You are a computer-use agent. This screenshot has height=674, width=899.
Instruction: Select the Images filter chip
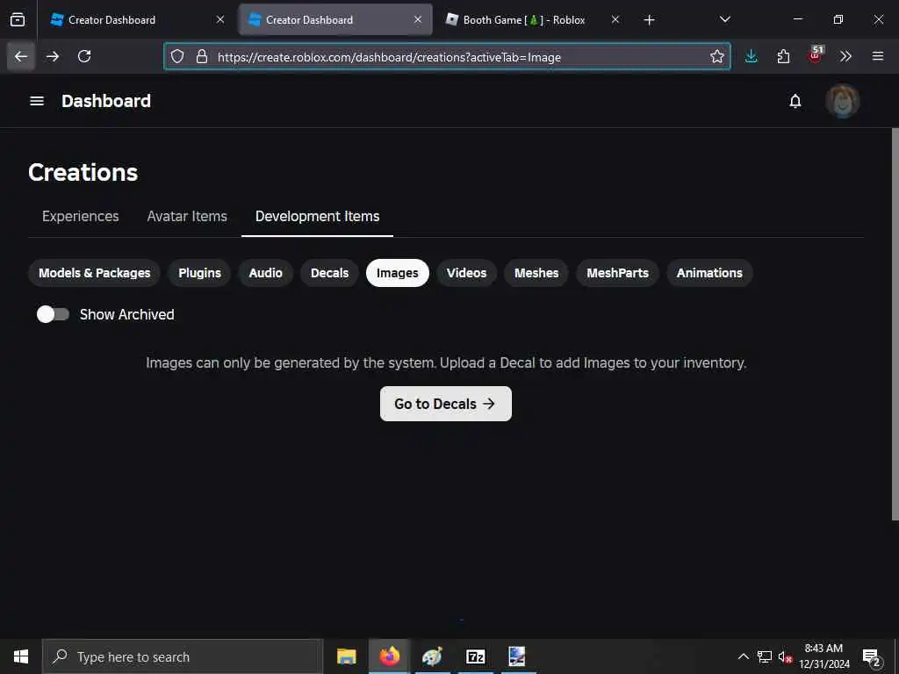[x=398, y=273]
